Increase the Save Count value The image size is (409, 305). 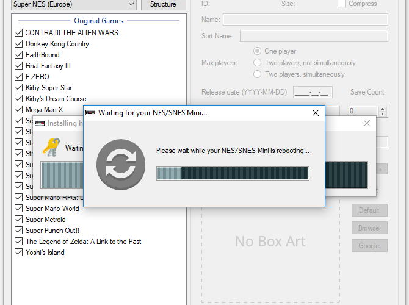382,109
